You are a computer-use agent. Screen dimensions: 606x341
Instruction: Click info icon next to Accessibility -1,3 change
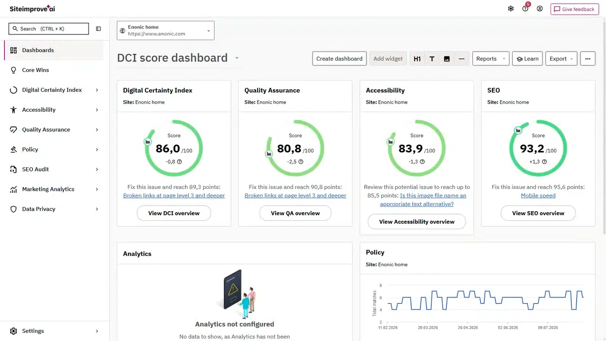[x=422, y=162]
